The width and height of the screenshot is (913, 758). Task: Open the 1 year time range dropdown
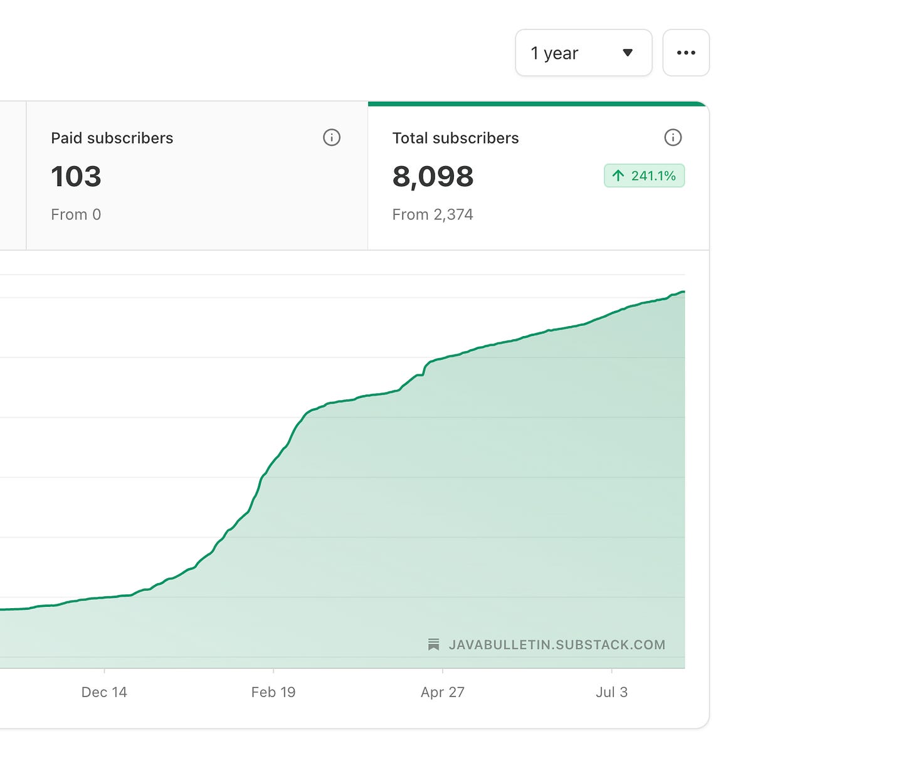click(583, 53)
